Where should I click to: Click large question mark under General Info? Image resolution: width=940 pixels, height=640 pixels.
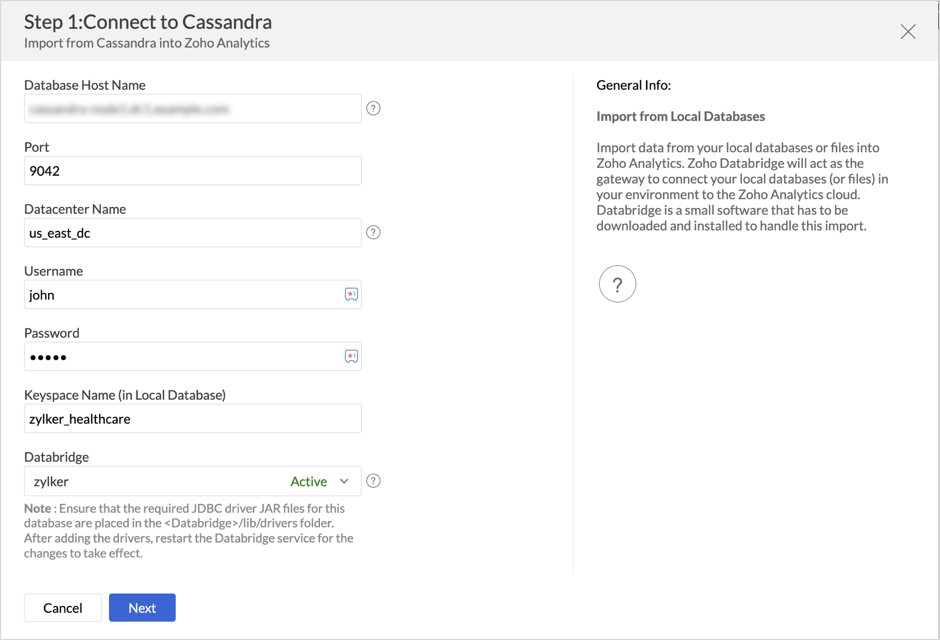tap(617, 284)
